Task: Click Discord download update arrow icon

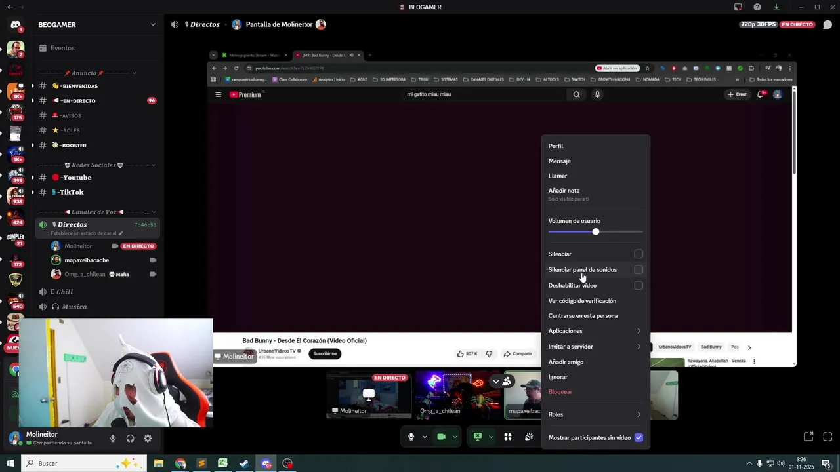Action: 776,7
